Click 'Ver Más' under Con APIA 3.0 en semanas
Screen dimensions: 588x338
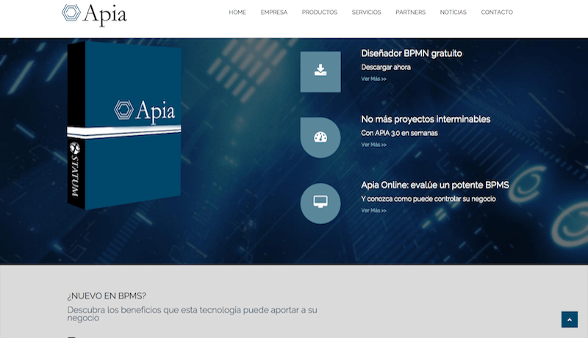[373, 145]
